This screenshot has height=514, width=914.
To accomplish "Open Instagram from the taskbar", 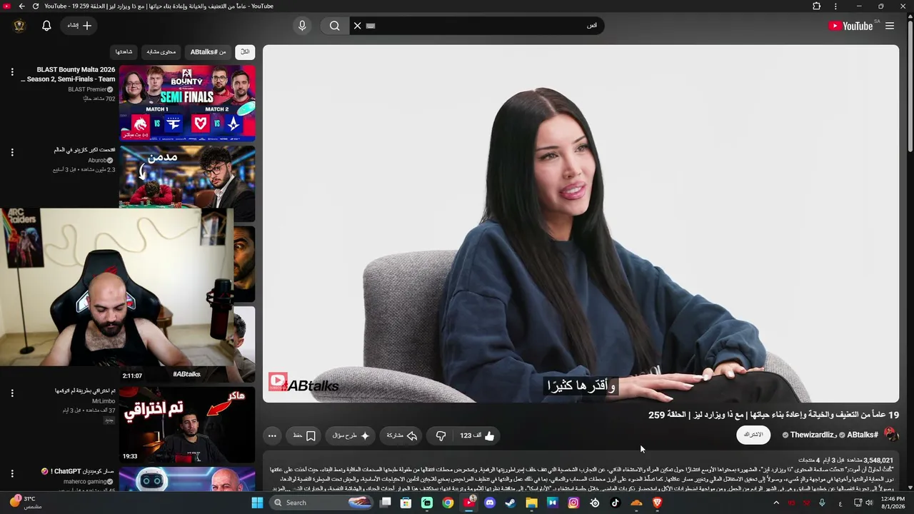I will pos(573,503).
